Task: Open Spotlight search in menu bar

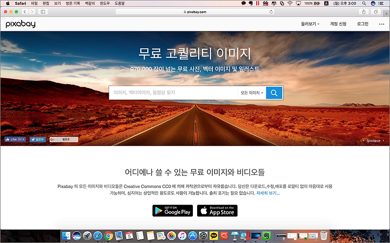Action: pos(364,3)
